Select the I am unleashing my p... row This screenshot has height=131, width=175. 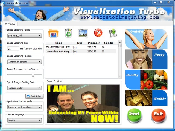tap(81, 52)
